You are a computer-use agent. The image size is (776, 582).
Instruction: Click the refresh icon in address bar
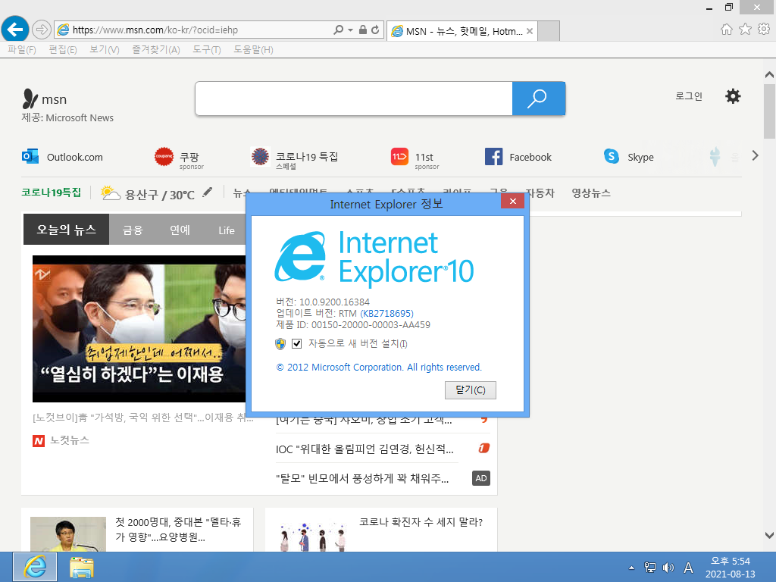(x=375, y=30)
